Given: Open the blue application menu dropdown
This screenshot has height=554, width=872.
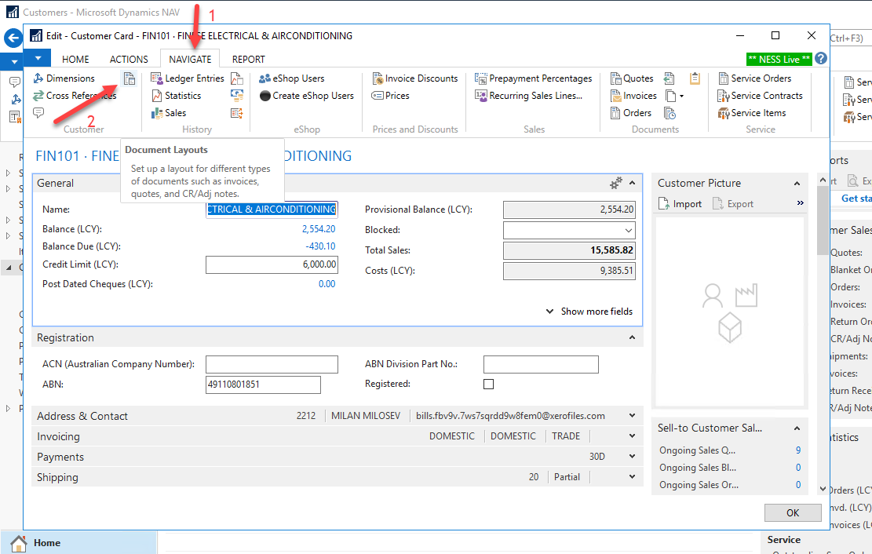Looking at the screenshot, I should tap(38, 58).
